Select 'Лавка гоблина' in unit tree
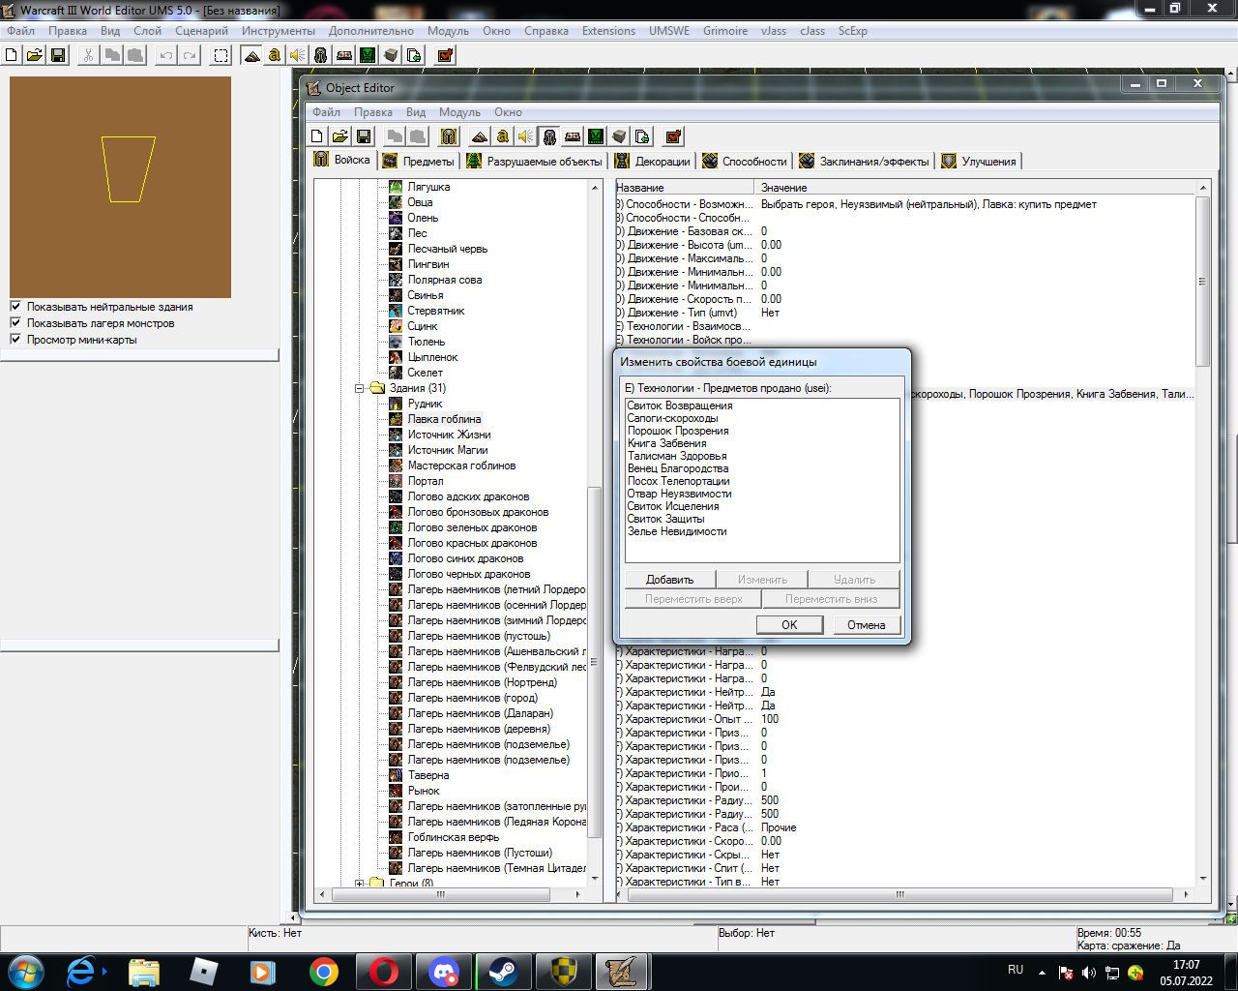Viewport: 1238px width, 991px height. [x=444, y=419]
